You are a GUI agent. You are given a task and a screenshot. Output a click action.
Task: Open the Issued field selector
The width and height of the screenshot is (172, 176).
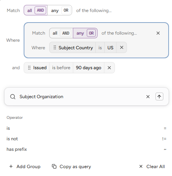[40, 68]
